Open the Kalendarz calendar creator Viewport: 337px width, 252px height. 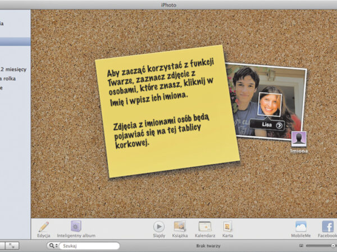tap(205, 226)
